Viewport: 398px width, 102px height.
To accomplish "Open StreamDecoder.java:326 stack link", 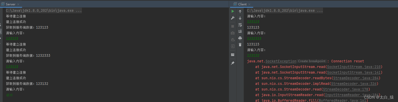I will click(x=354, y=84).
